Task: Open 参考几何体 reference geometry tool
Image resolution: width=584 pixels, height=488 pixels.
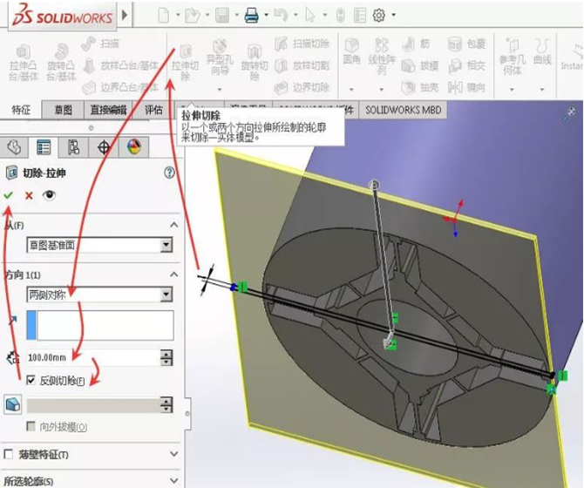Action: [x=513, y=57]
